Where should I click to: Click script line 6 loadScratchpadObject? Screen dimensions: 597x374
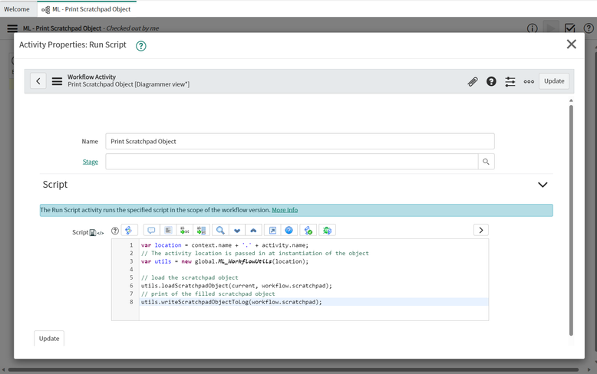coord(236,286)
